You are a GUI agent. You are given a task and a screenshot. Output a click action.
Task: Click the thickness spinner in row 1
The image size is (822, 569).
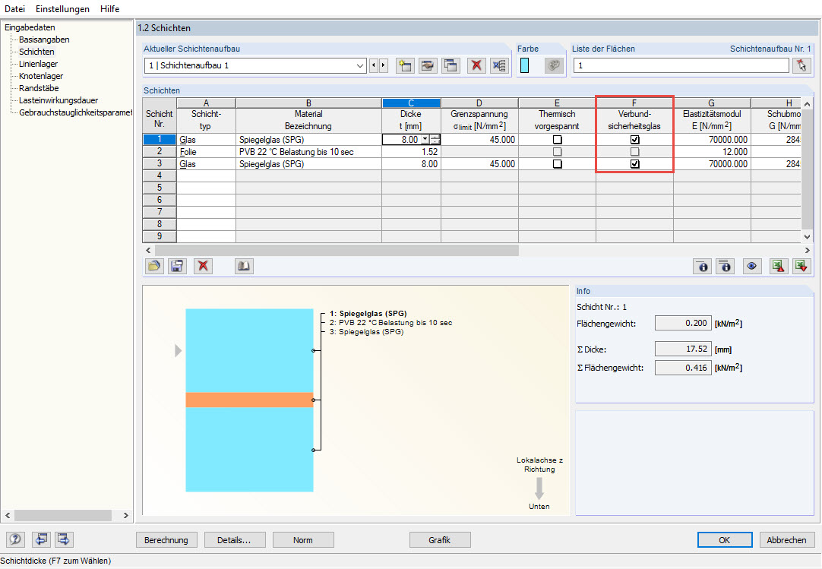(x=435, y=140)
